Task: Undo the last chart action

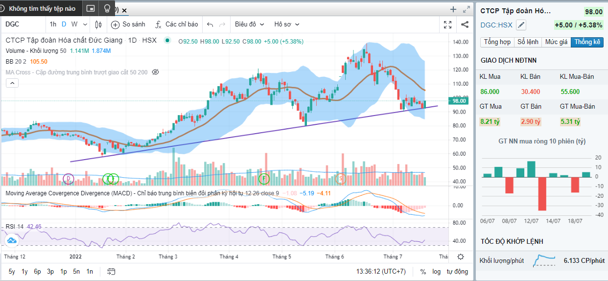Action: [x=210, y=24]
